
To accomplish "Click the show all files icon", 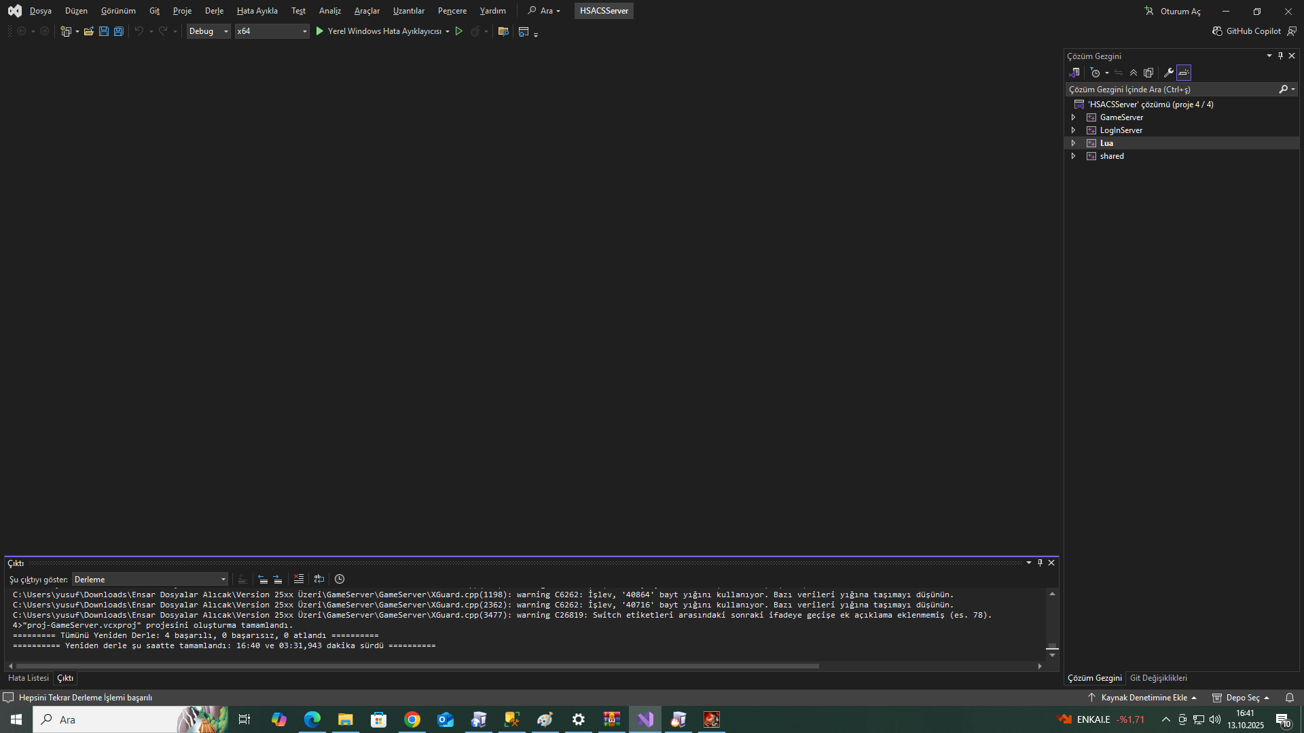I will [1148, 73].
